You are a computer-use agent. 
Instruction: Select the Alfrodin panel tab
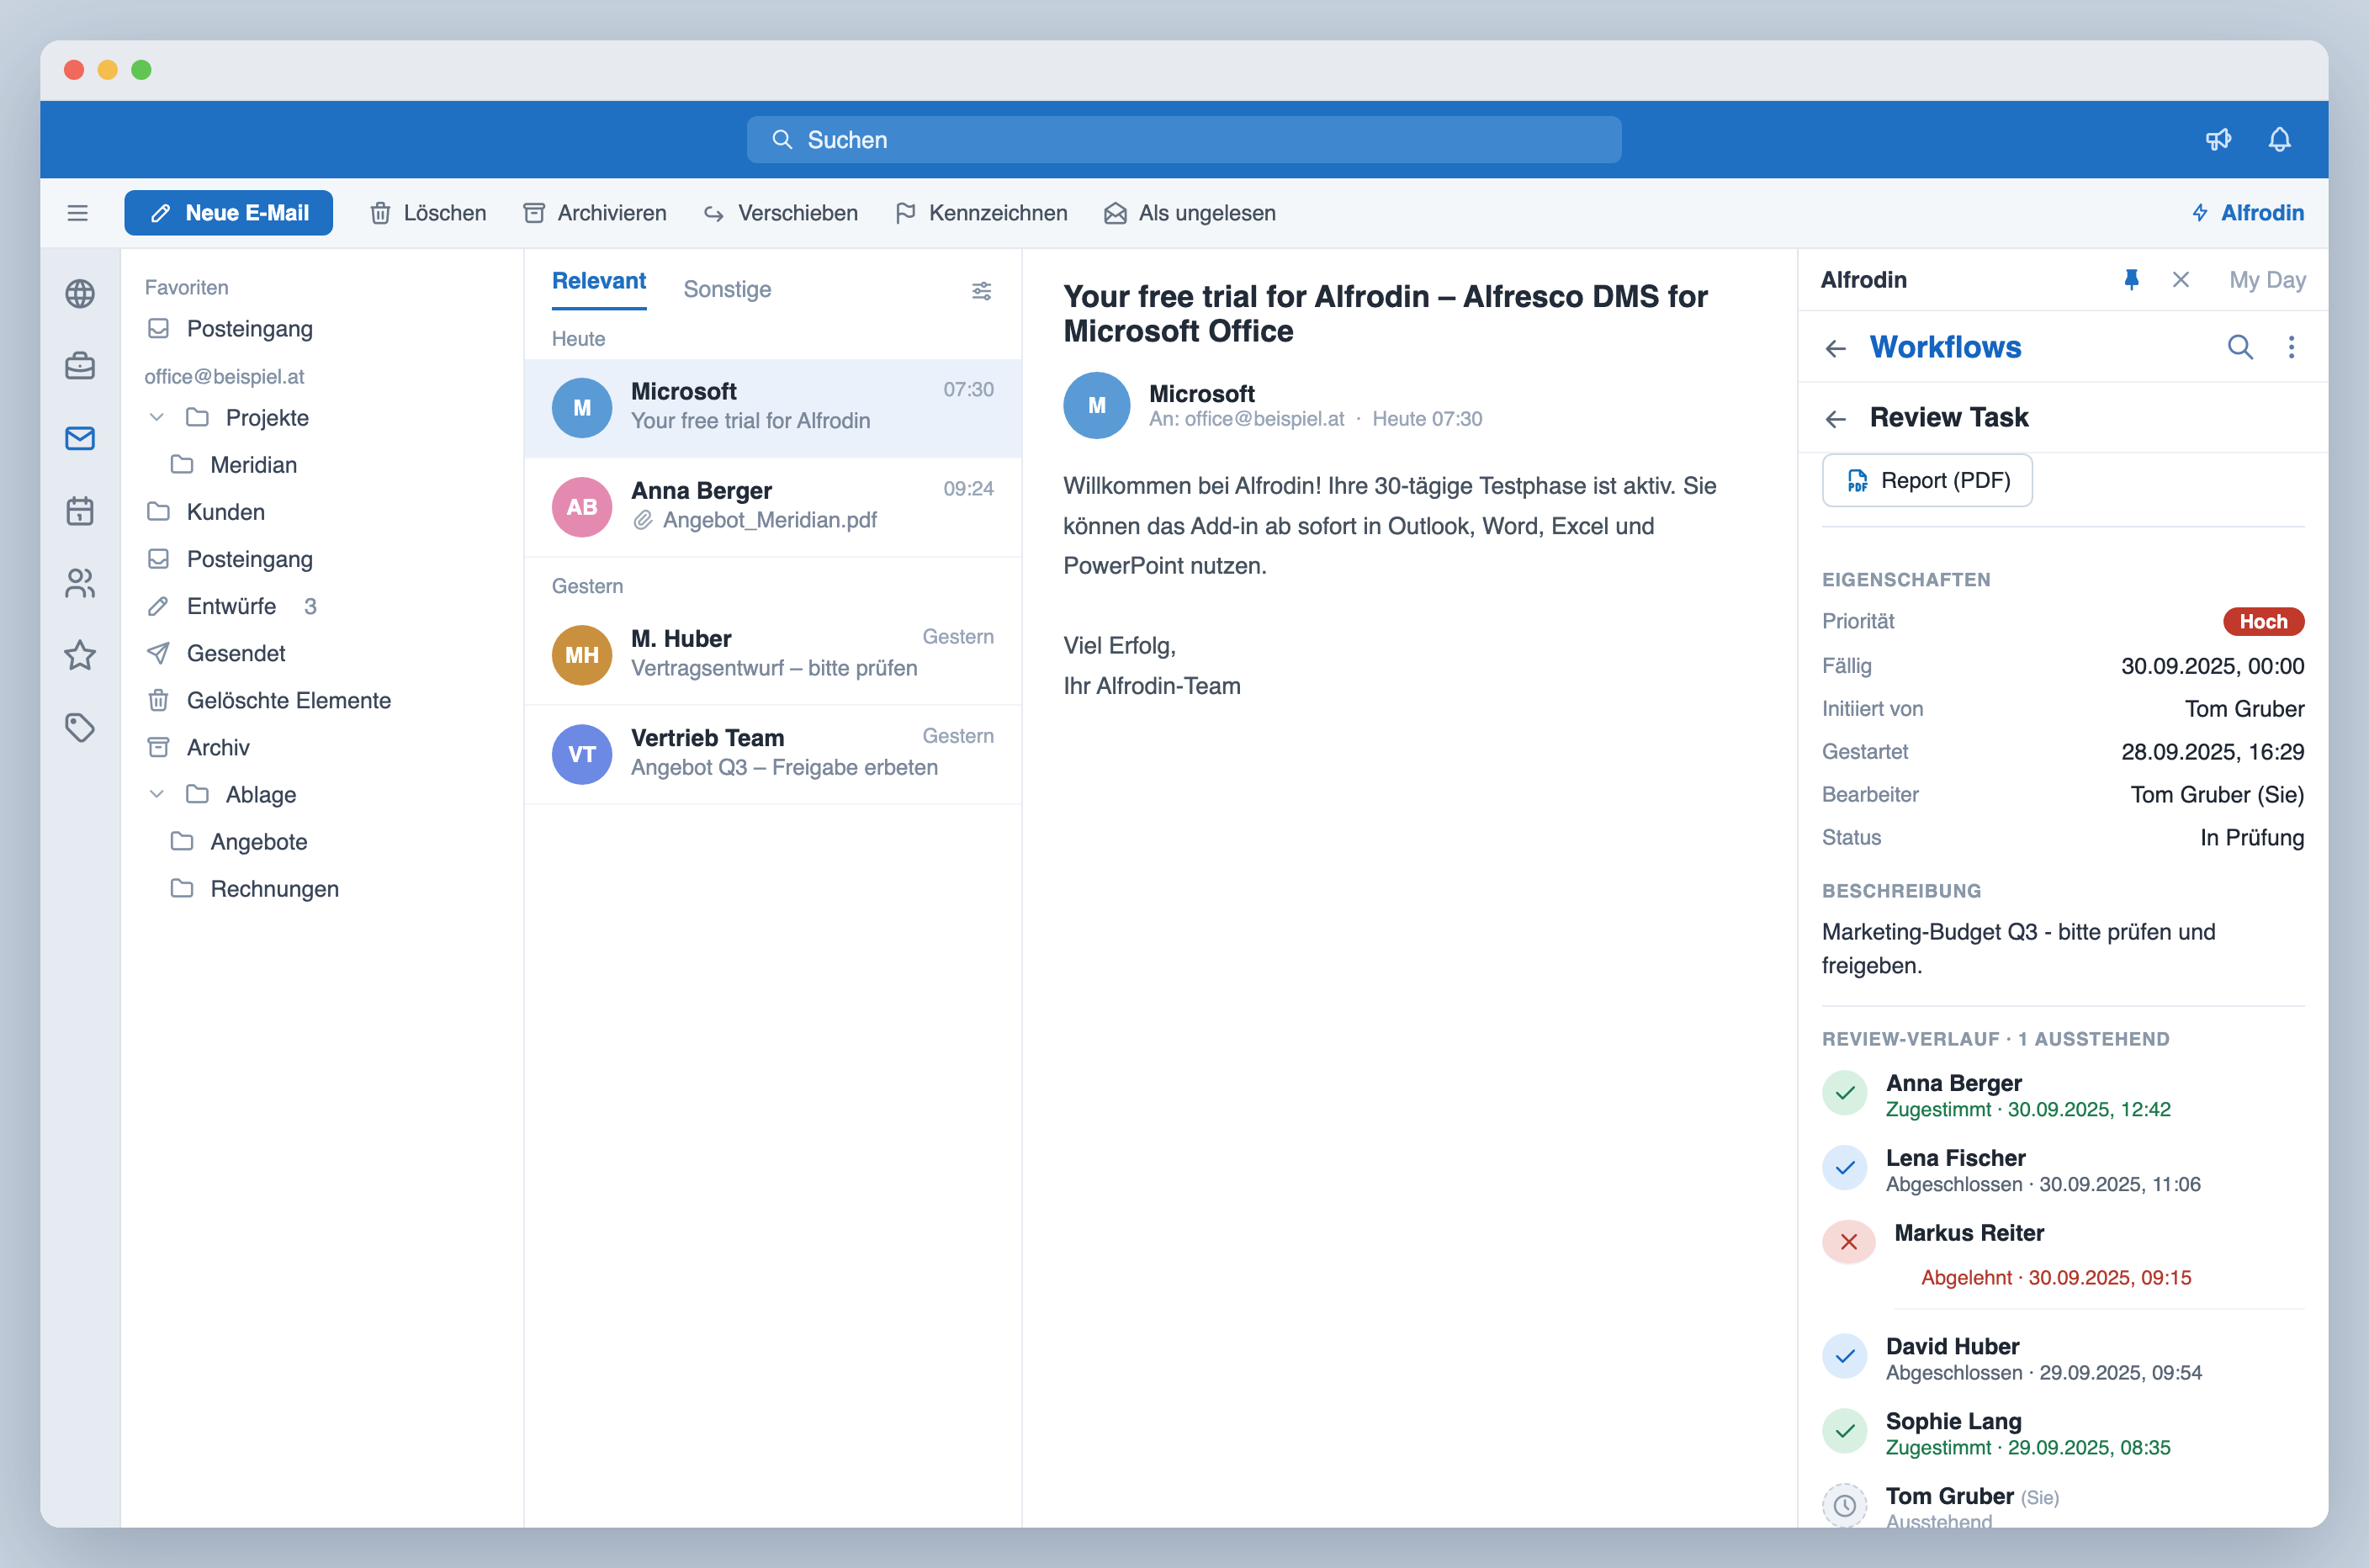tap(1863, 280)
